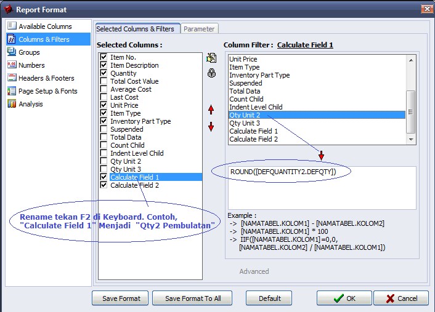Click the red move down arrow
This screenshot has width=435, height=312.
click(x=211, y=127)
